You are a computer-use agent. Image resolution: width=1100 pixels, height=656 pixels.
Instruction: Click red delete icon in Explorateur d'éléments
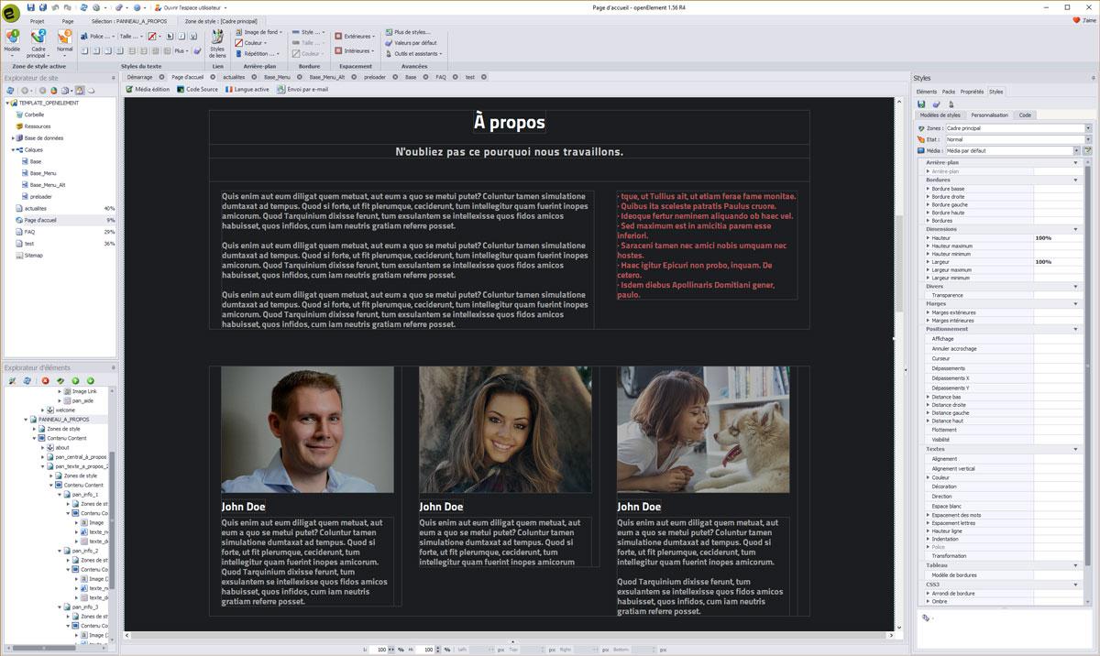[45, 380]
